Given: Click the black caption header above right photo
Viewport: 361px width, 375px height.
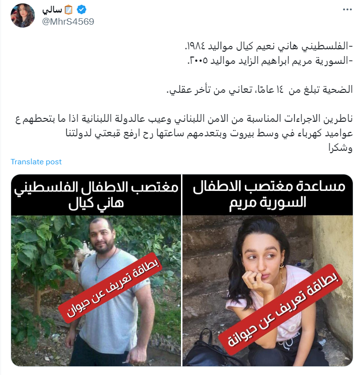Looking at the screenshot, I should (268, 195).
